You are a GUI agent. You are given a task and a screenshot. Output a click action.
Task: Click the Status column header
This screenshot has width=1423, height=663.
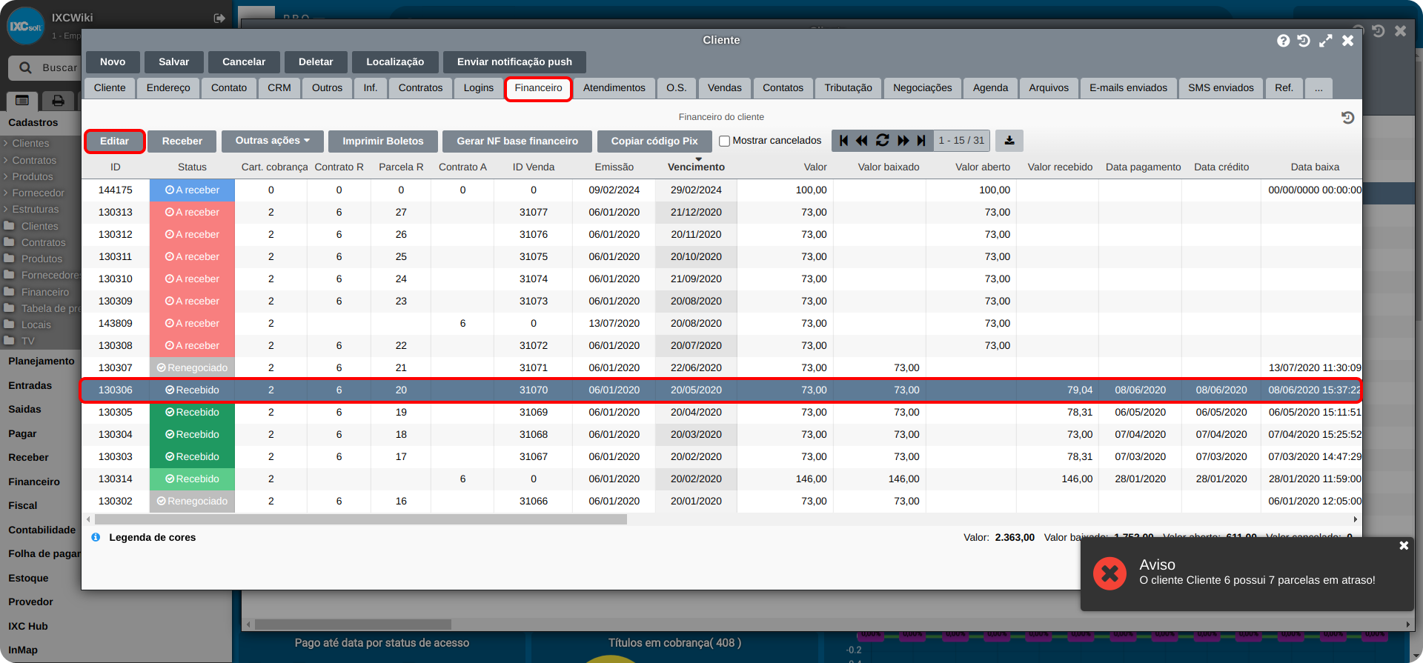192,167
